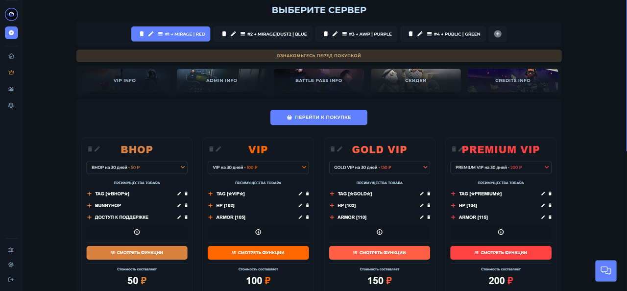Add a new server with plus button
The height and width of the screenshot is (291, 627).
click(498, 34)
